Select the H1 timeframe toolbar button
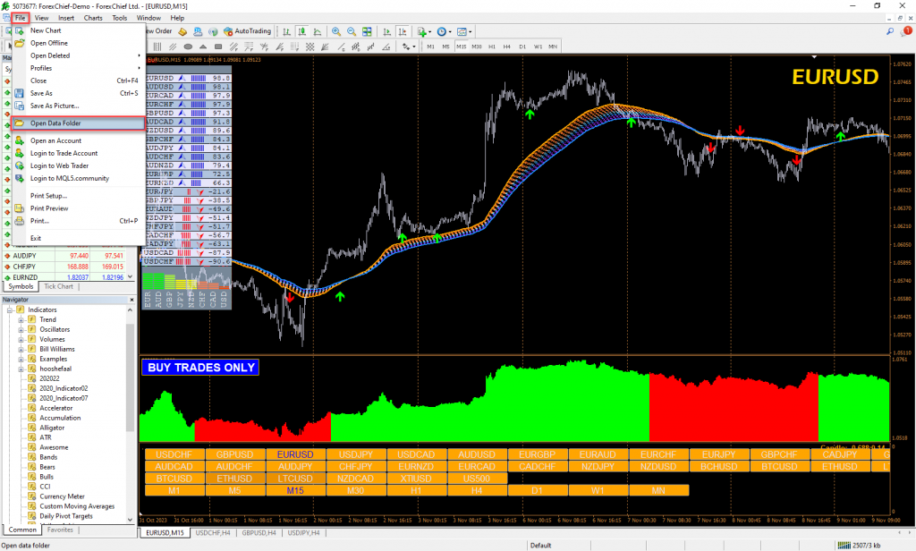Screen dimensions: 916x551 [492, 47]
